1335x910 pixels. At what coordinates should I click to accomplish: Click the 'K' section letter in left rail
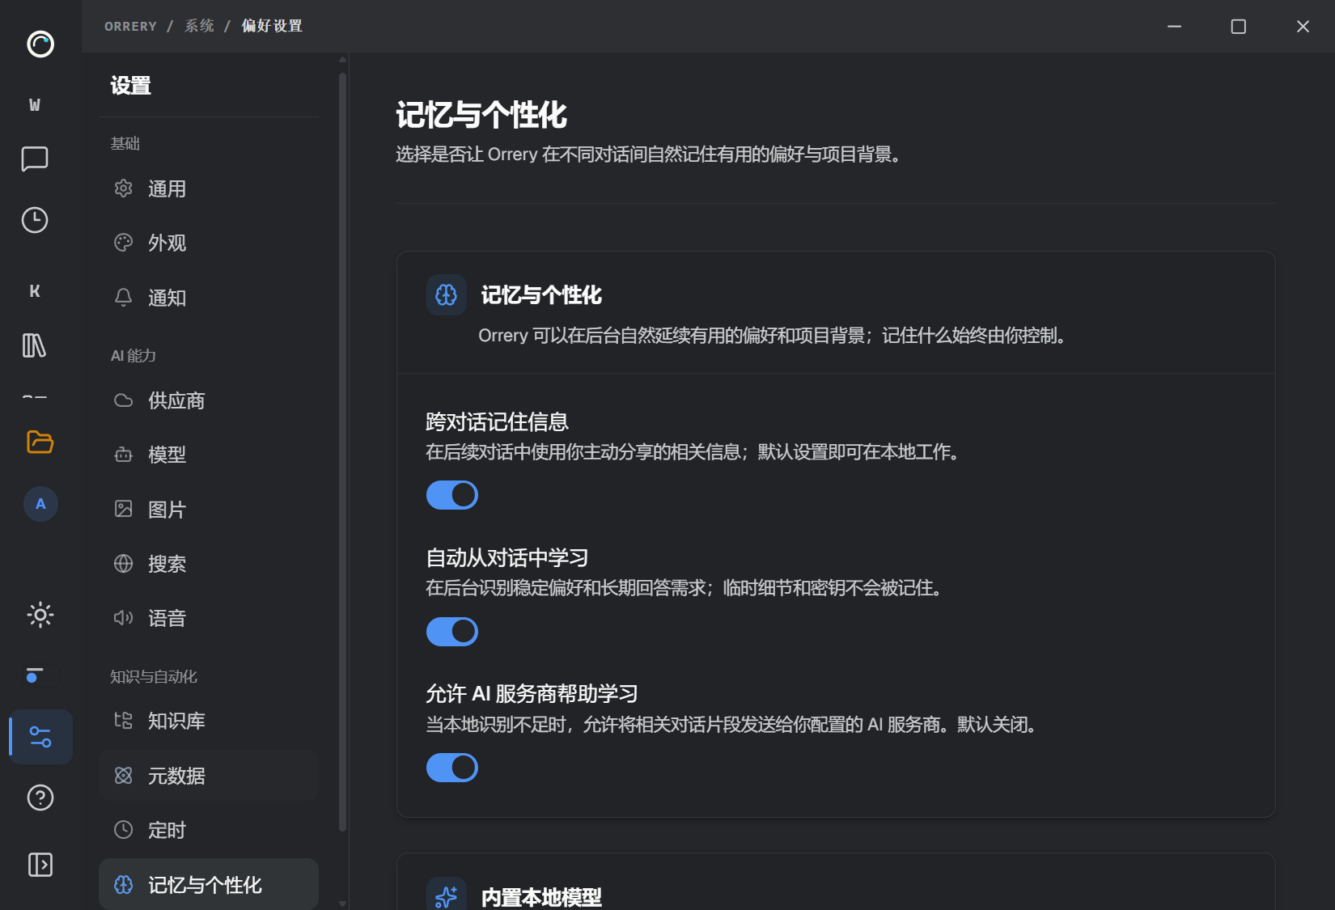tap(35, 291)
